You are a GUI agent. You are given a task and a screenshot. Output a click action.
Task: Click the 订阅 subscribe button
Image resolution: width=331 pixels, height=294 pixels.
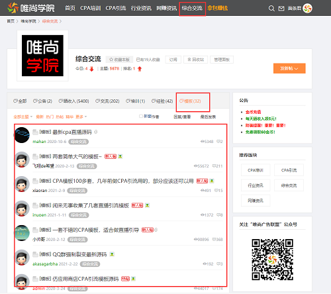(173, 60)
